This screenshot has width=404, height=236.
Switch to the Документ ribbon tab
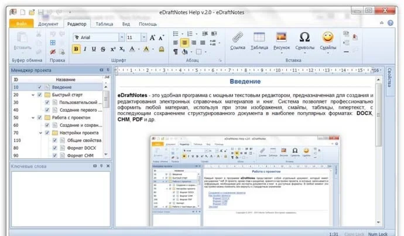pyautogui.click(x=48, y=24)
